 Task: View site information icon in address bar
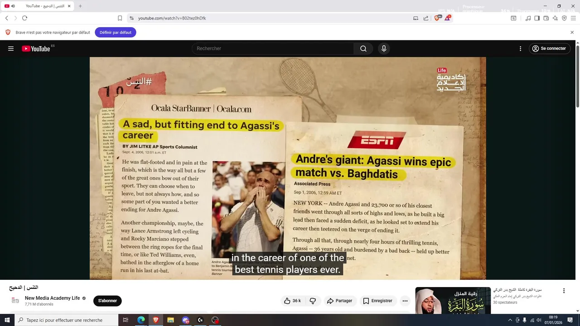[x=131, y=18]
